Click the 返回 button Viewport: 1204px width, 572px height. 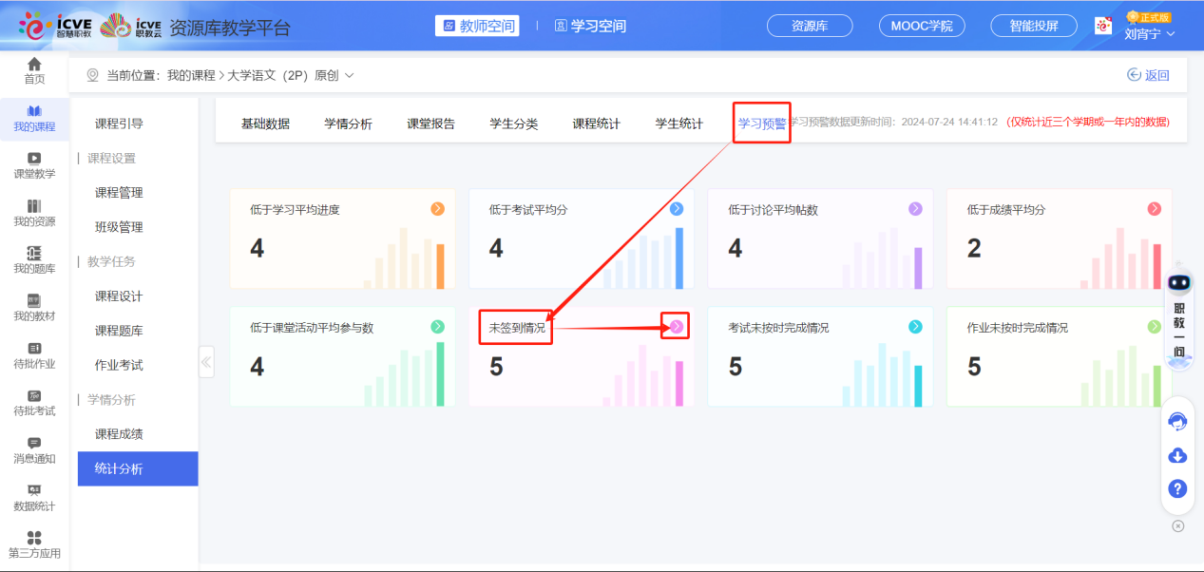1148,74
